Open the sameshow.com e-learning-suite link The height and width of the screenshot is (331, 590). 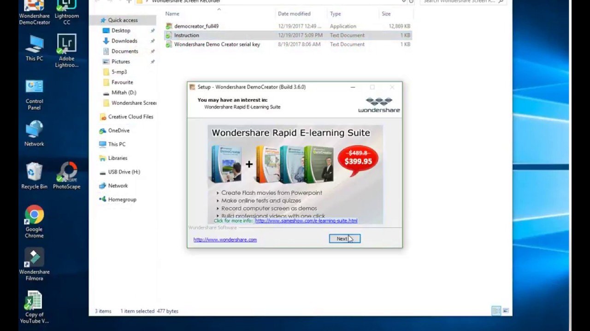[306, 221]
